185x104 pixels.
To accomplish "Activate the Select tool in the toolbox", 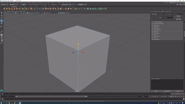I will pos(1,13).
